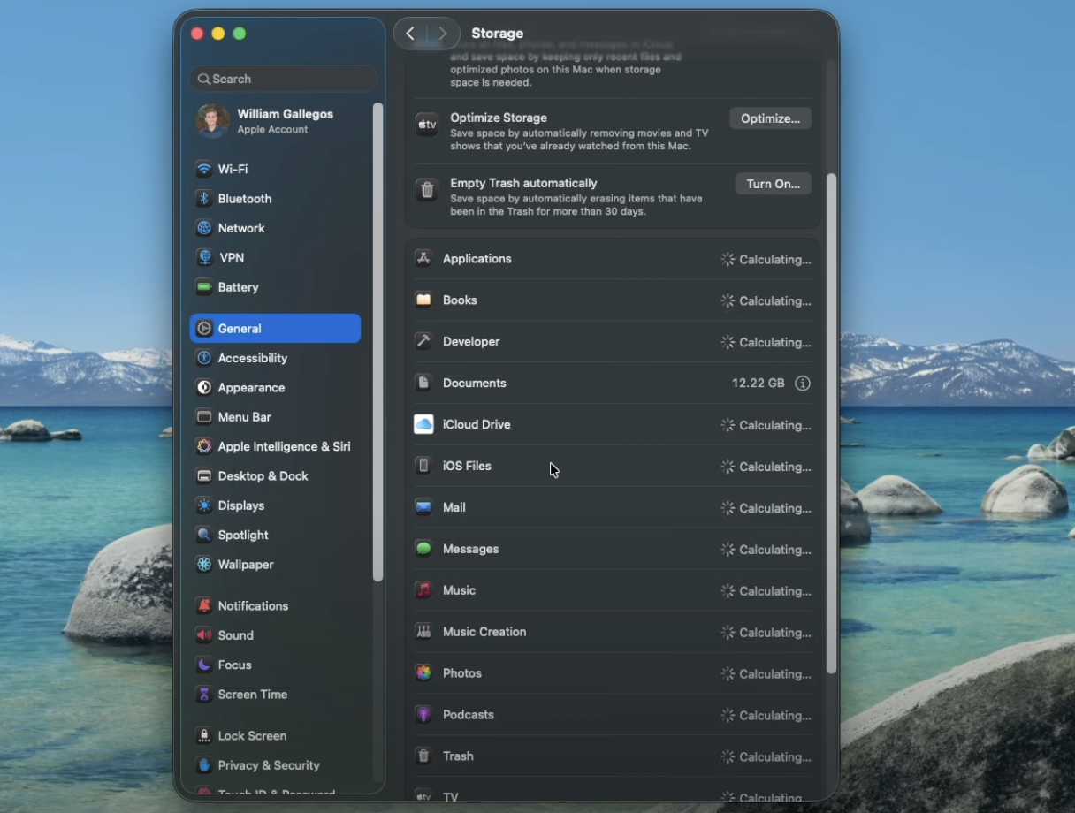This screenshot has height=813, width=1075.
Task: Click the Storage pane vertical scrollbar
Action: pyautogui.click(x=831, y=424)
